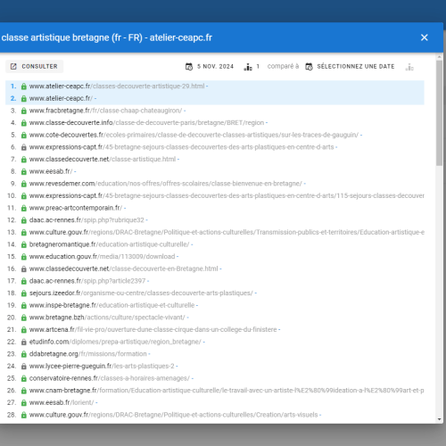Open result 5 cote-decouvertes.fr link
The image size is (446, 446).
(194, 135)
